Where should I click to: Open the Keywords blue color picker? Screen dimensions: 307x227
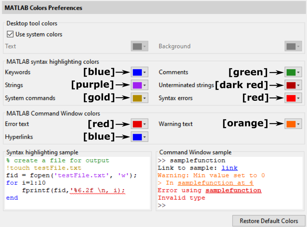pyautogui.click(x=139, y=72)
